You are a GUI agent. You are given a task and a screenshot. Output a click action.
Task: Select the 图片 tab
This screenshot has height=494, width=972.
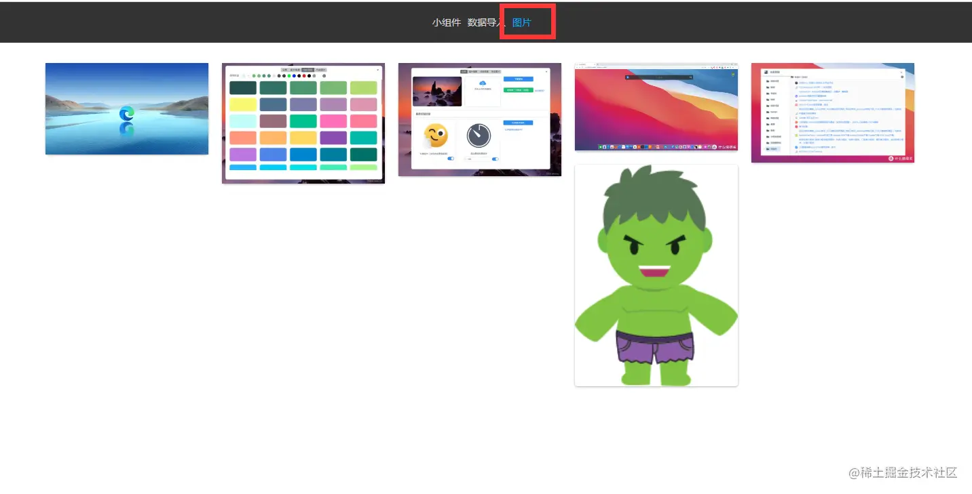(522, 22)
